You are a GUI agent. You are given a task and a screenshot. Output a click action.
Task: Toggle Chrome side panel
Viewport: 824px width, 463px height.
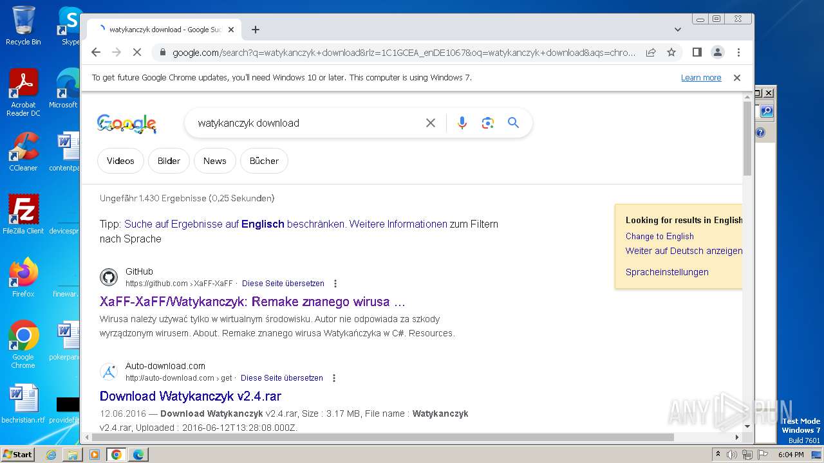coord(697,52)
